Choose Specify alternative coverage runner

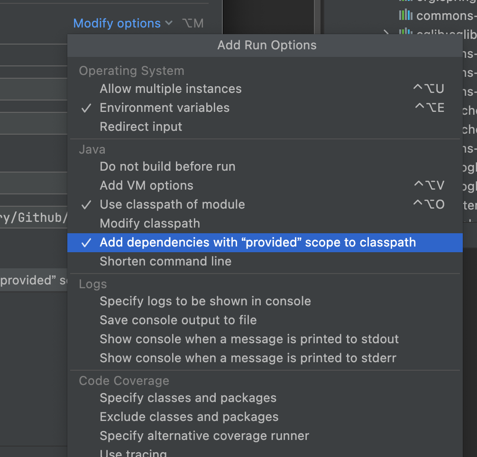[204, 436]
